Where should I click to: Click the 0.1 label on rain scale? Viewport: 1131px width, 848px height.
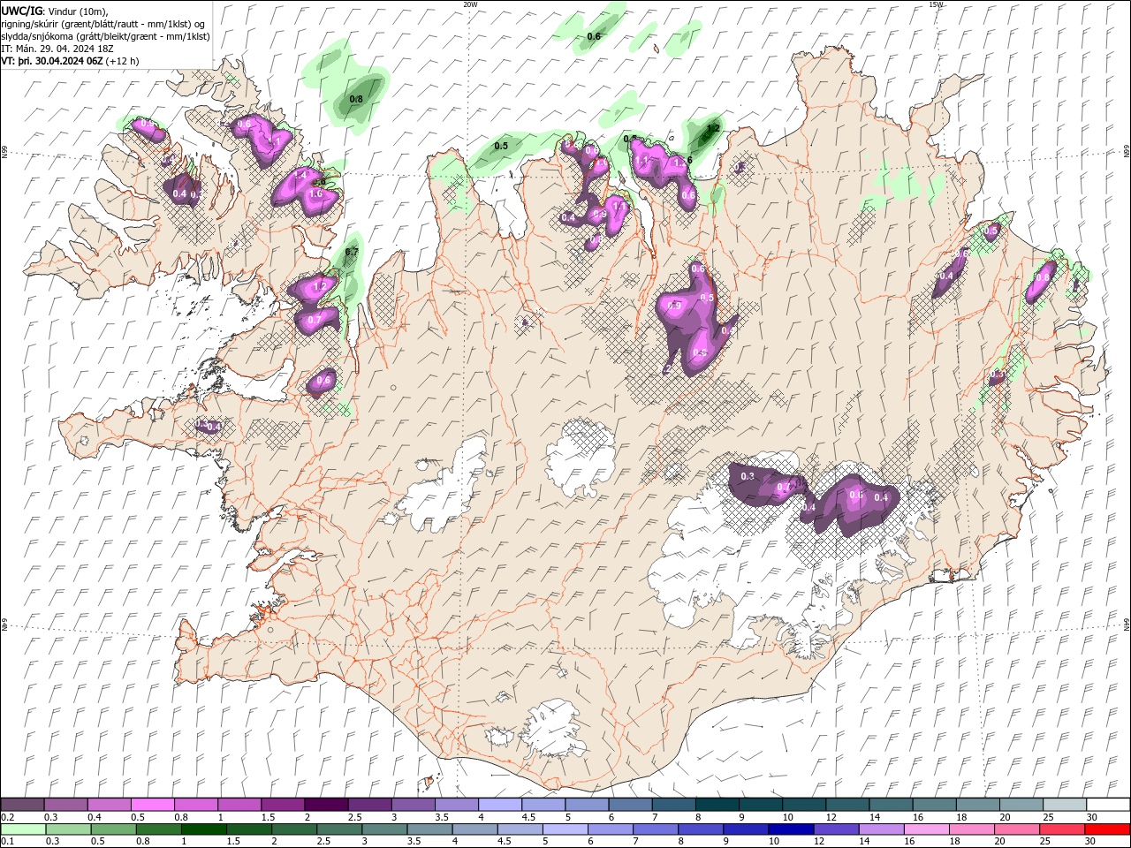7,841
